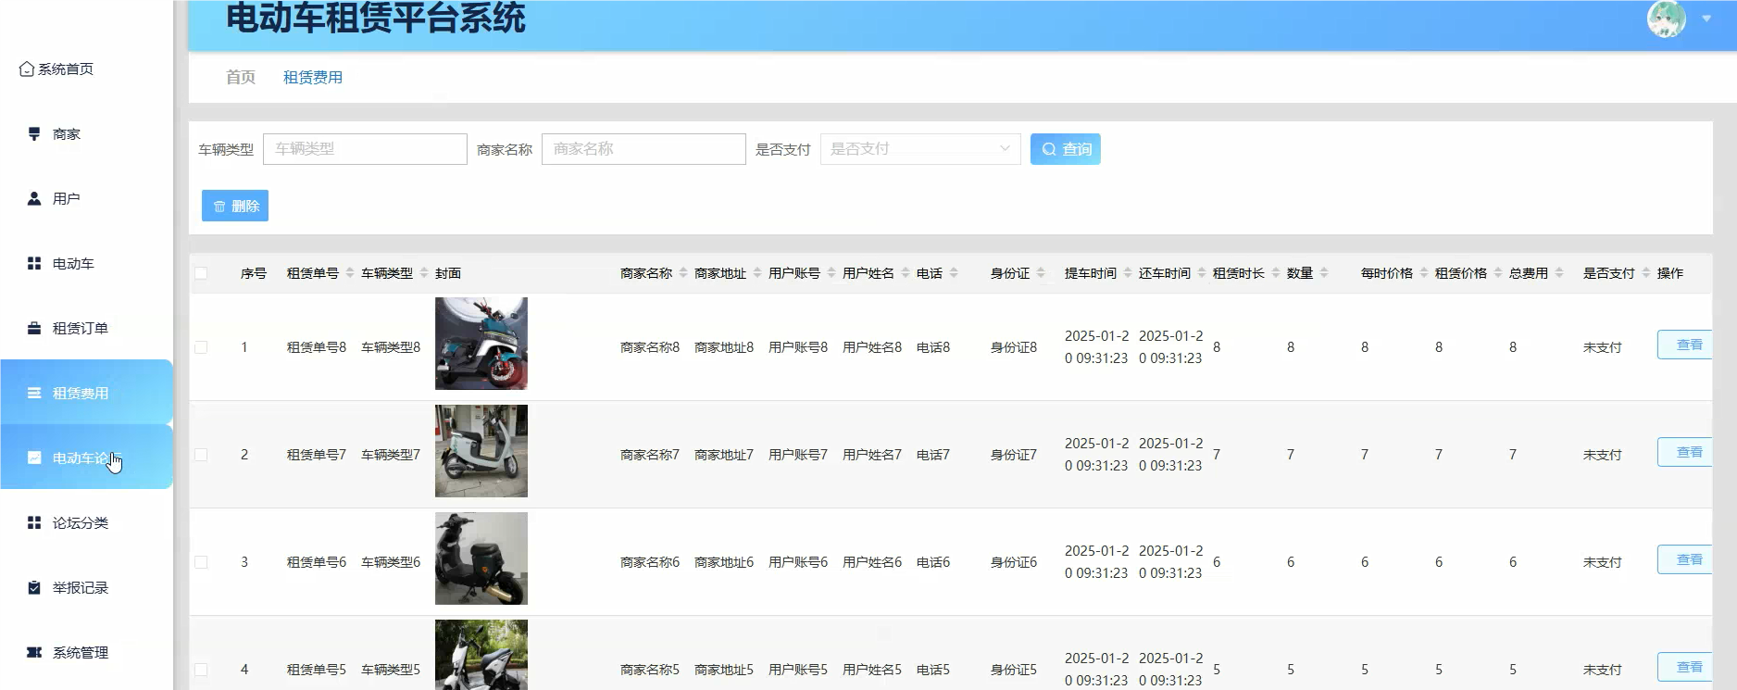Sort by 还车时间 column arrows

click(1202, 273)
